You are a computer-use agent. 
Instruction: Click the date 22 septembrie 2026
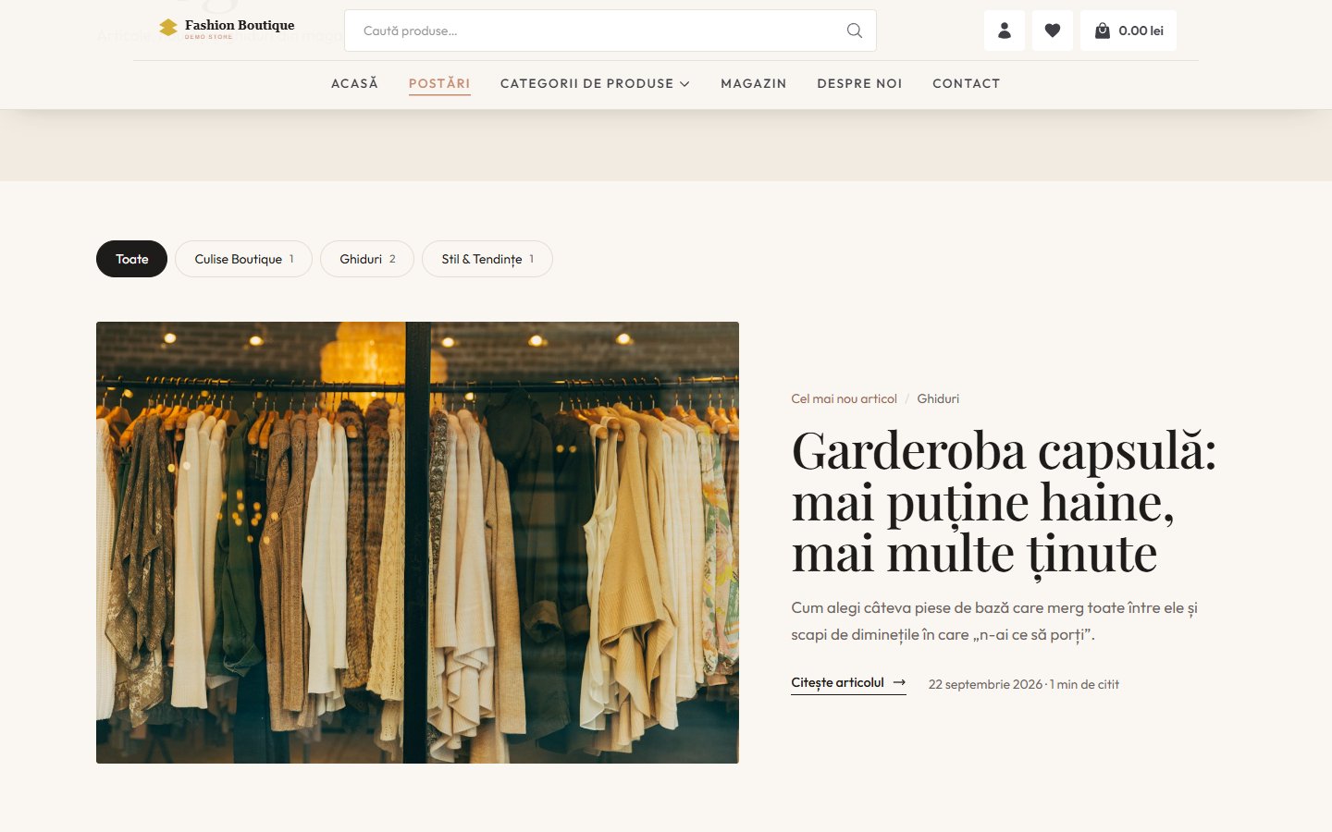985,684
